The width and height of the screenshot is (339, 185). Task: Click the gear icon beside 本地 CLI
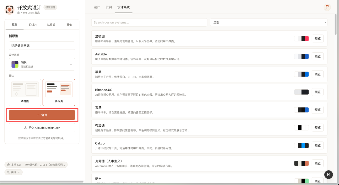pos(8,165)
